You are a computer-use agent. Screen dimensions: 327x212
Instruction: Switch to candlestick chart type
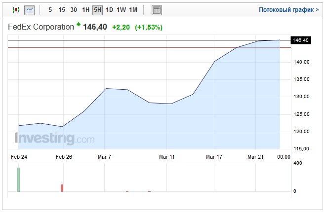[16, 10]
